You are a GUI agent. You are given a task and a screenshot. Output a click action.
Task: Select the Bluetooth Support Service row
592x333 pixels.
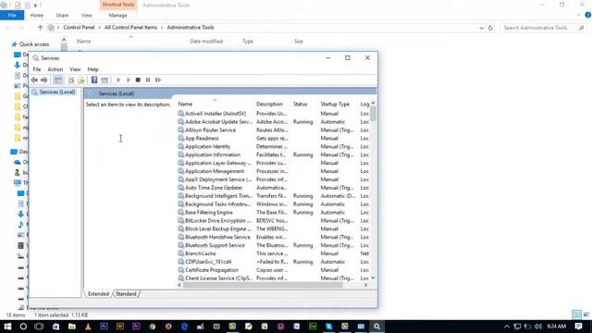(x=274, y=245)
